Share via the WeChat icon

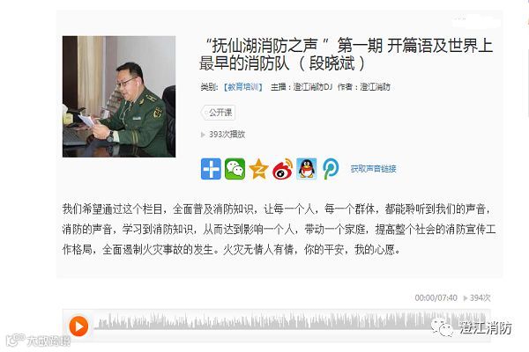(x=235, y=169)
